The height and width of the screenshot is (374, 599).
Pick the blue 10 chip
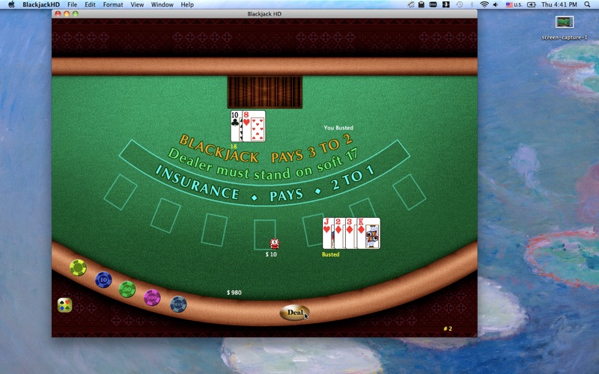tap(103, 280)
